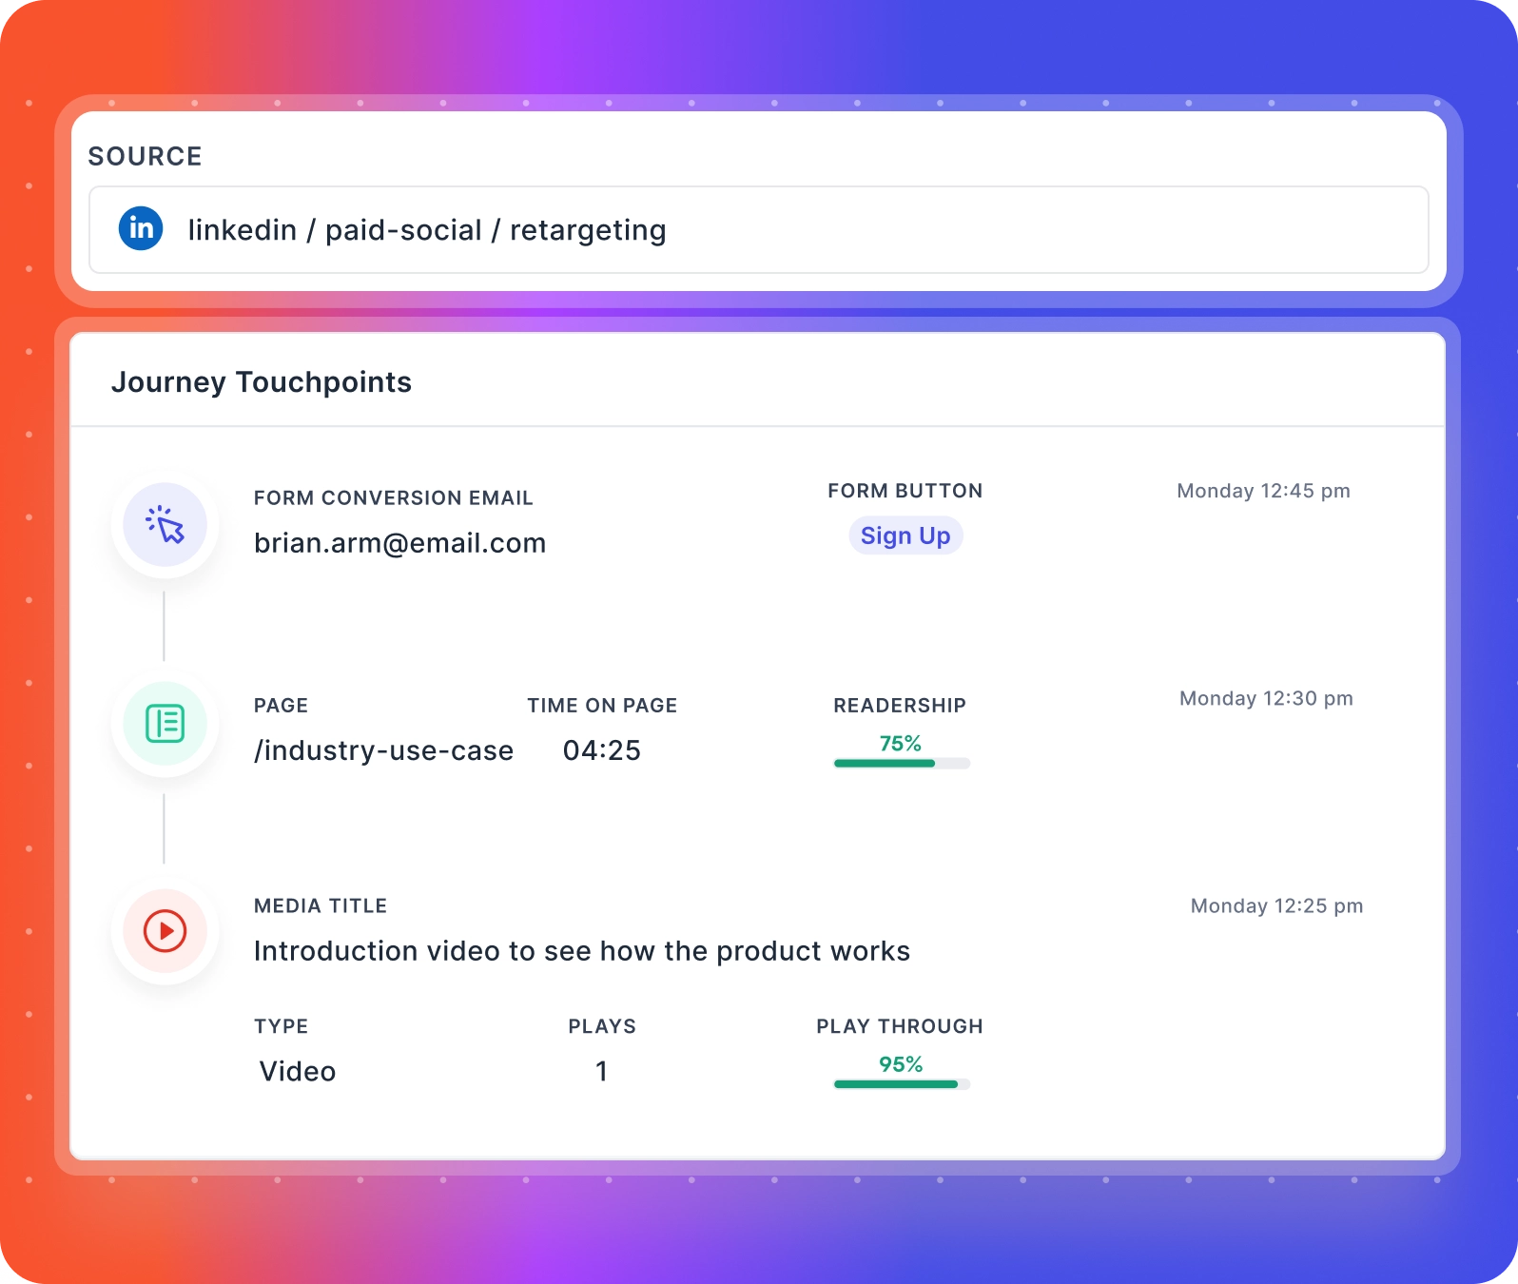1518x1284 pixels.
Task: Click the plays count value 1
Action: (x=601, y=1072)
